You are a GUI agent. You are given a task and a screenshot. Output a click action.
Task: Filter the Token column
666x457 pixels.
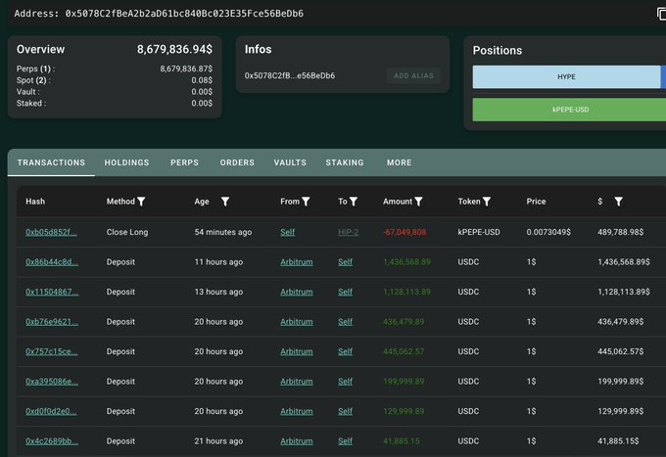487,202
